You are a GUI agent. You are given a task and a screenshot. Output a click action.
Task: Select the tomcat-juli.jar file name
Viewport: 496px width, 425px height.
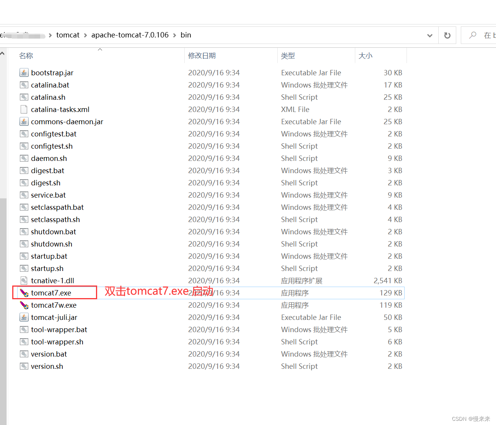coord(54,317)
